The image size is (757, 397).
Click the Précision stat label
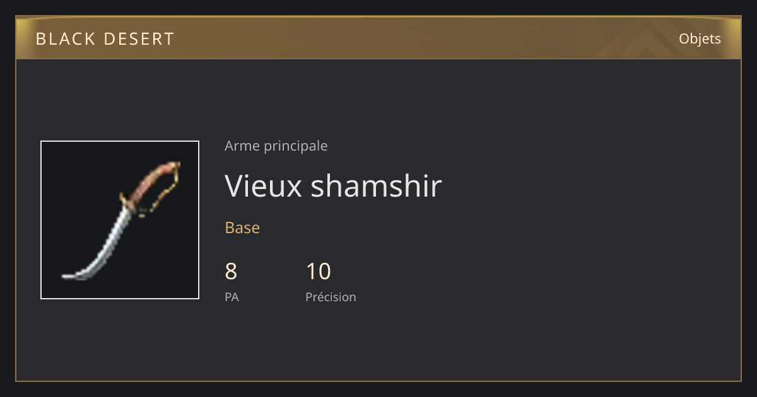tap(331, 297)
